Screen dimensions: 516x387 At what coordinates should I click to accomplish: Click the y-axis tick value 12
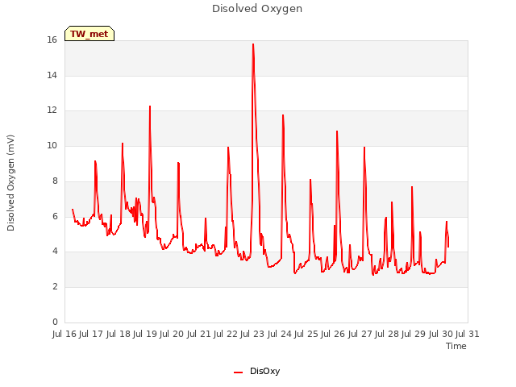(x=52, y=110)
